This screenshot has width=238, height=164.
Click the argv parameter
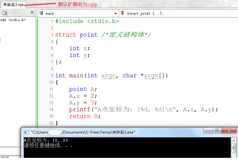tap(151, 76)
